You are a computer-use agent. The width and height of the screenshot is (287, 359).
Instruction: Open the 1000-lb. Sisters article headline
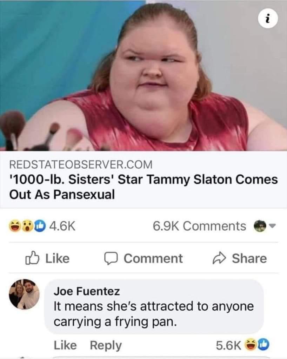pos(143,187)
